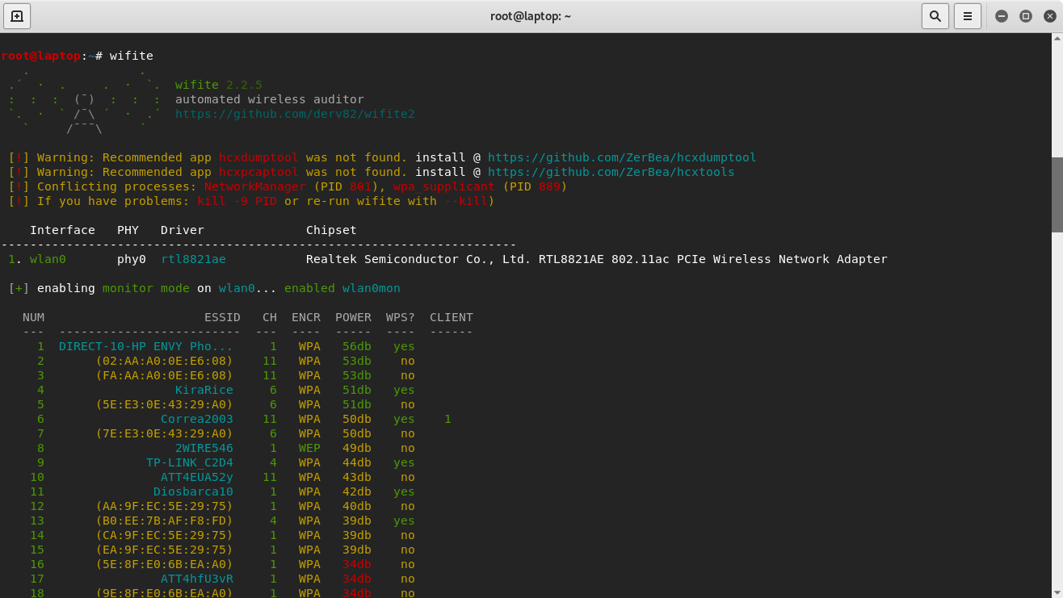The height and width of the screenshot is (598, 1063).
Task: Click the root@laptop window title
Action: [531, 16]
